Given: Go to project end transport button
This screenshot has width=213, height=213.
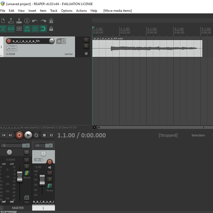Looking at the screenshot, I should [10, 135].
